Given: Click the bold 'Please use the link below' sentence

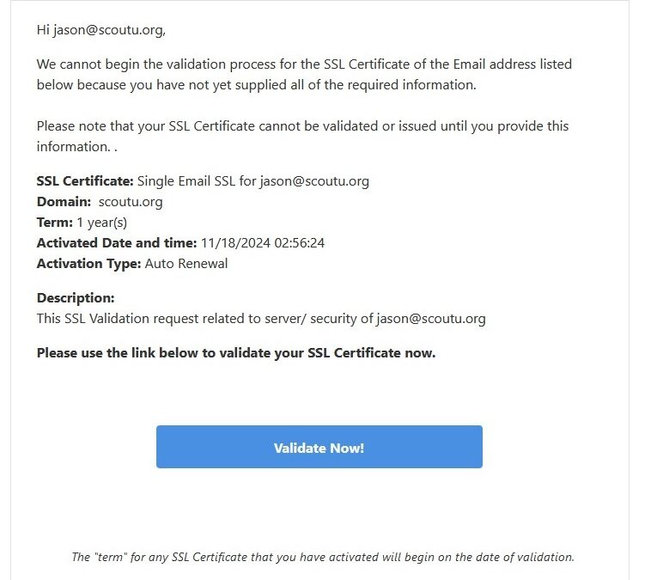Looking at the screenshot, I should coord(236,353).
